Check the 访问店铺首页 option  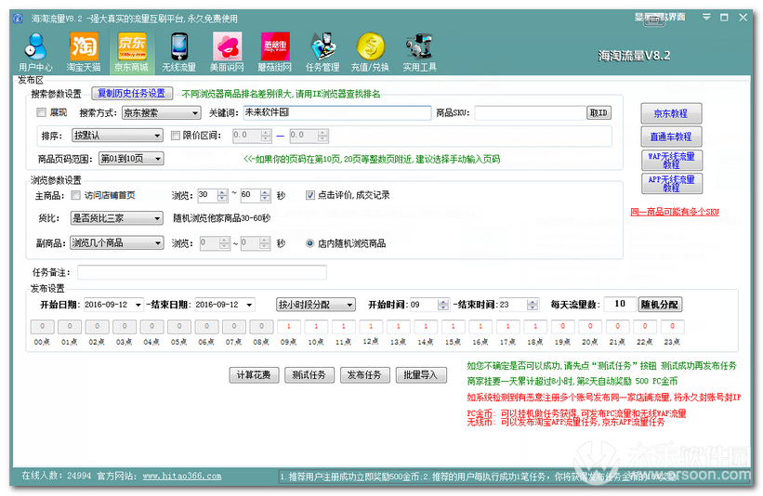click(x=75, y=195)
